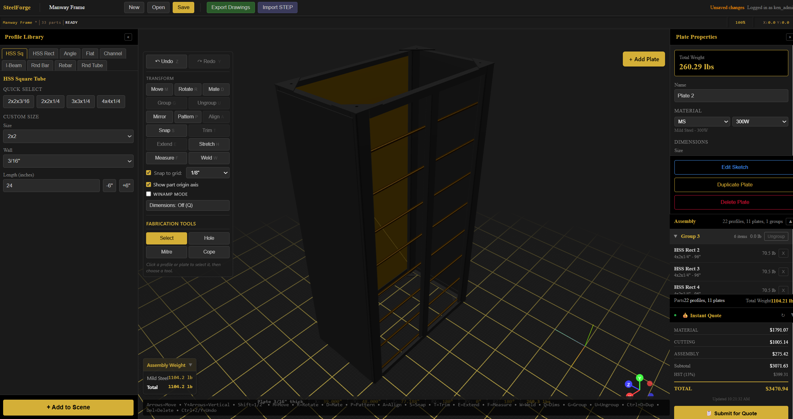Switch to the HSS Rect profile tab
Viewport: 793px width, 419px height.
pyautogui.click(x=43, y=53)
